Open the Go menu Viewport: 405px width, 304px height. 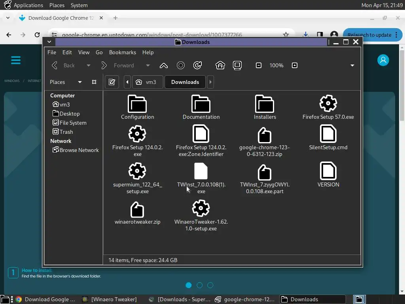pos(99,52)
